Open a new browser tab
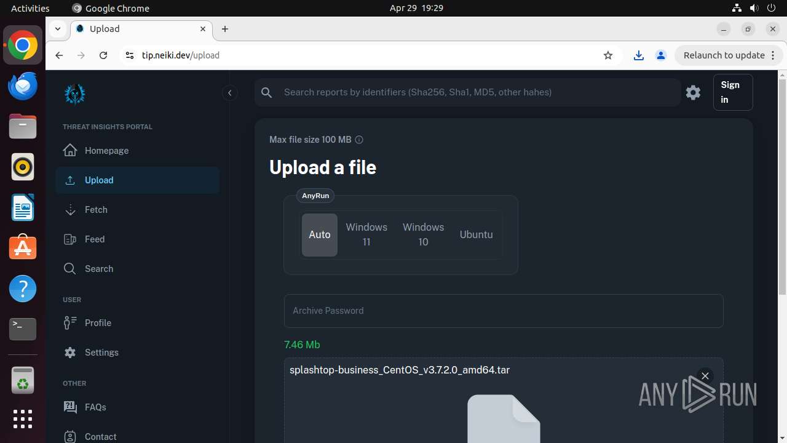 (x=225, y=29)
